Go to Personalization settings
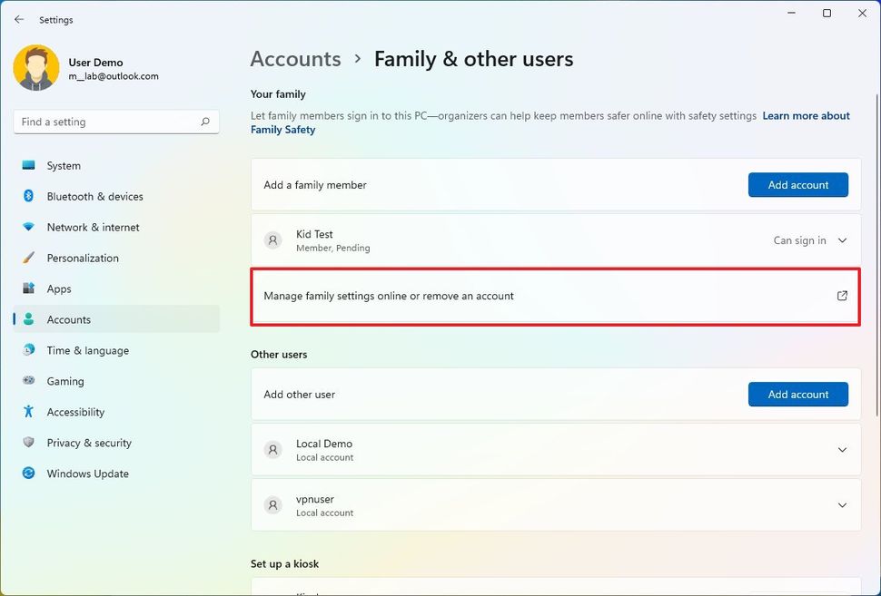This screenshot has width=881, height=596. [x=83, y=258]
